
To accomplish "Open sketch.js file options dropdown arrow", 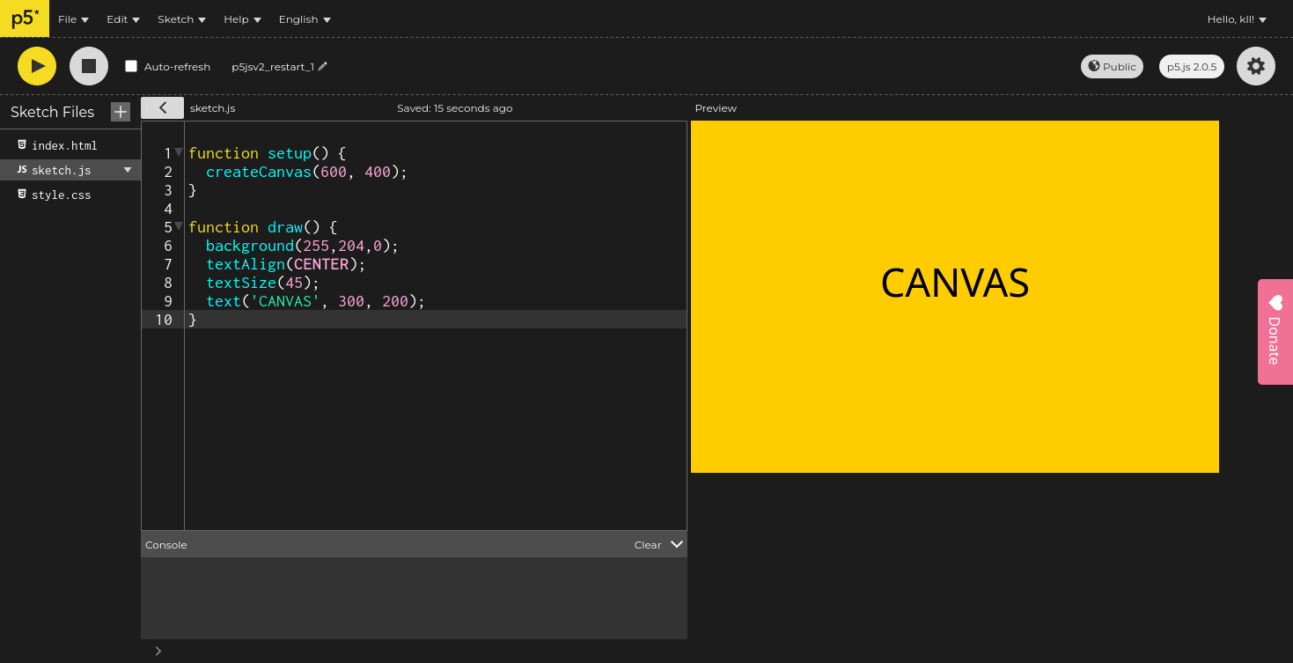I will click(x=128, y=170).
